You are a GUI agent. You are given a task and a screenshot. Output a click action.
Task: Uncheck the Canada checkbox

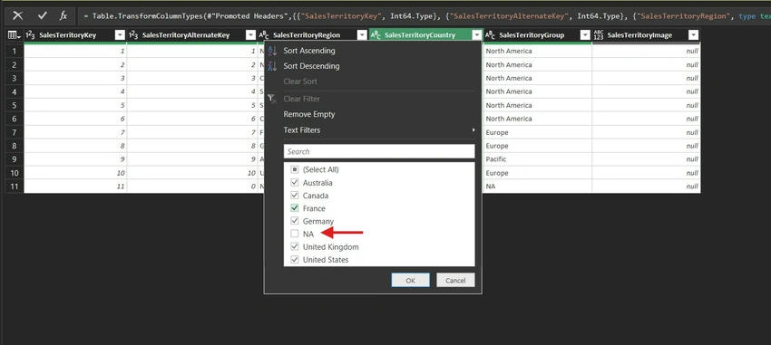pos(295,196)
